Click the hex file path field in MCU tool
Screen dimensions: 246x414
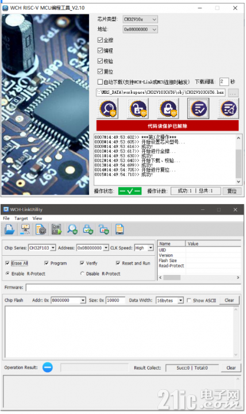pyautogui.click(x=161, y=93)
